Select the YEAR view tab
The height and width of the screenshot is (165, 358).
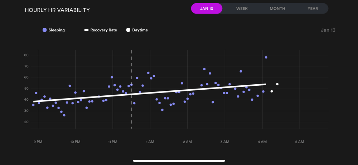coord(313,9)
